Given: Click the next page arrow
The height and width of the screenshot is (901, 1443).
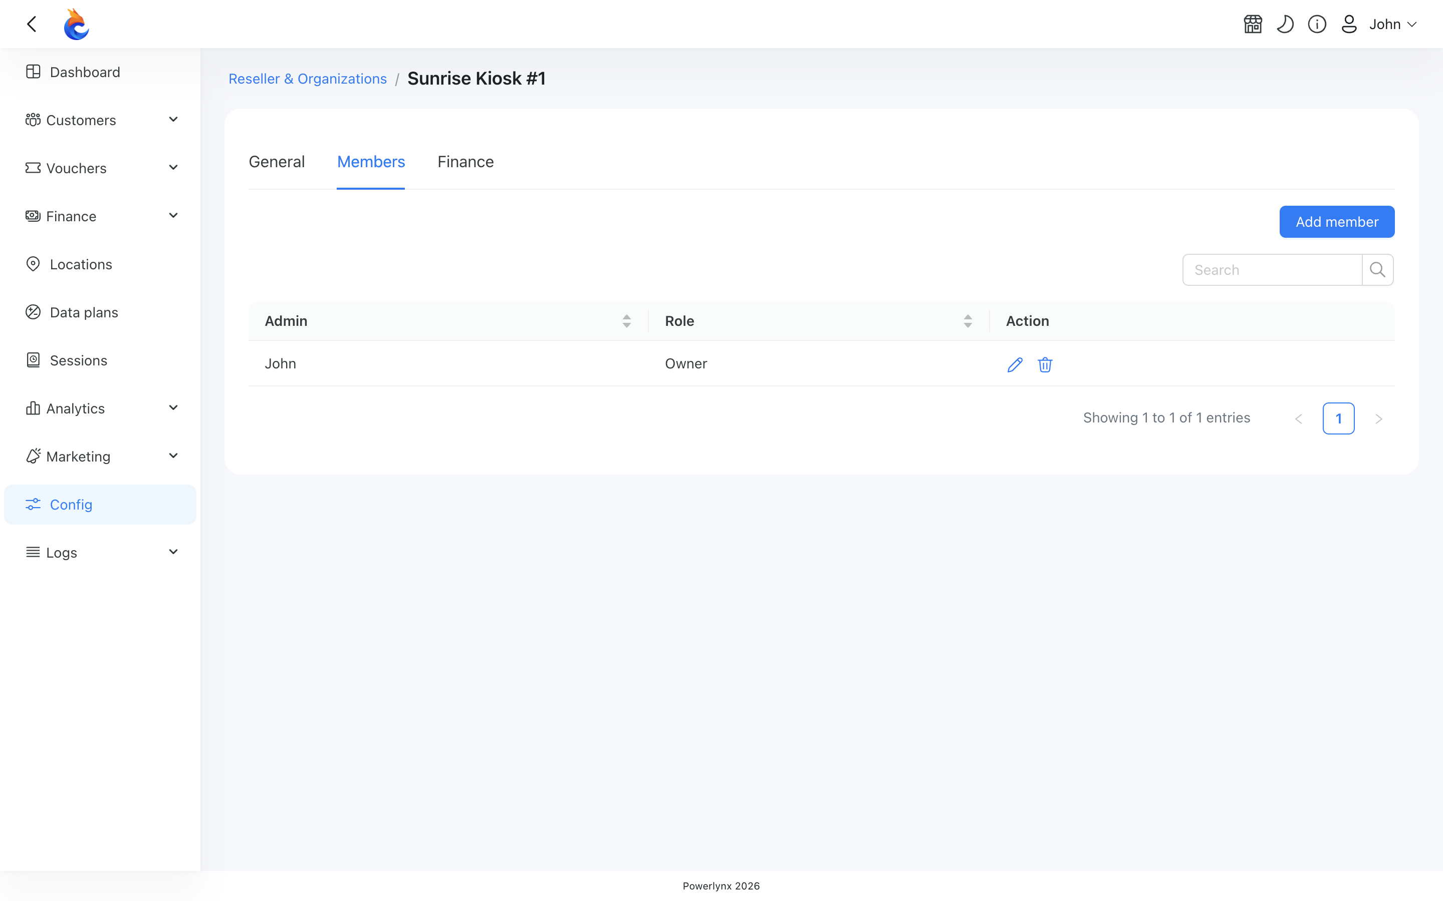Looking at the screenshot, I should 1378,419.
